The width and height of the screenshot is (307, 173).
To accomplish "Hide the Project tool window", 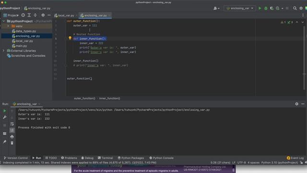I will tap(49, 15).
